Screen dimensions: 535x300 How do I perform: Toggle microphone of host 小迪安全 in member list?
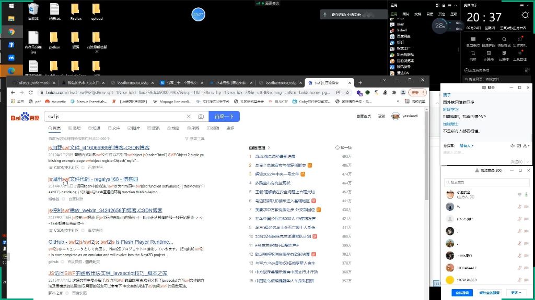pyautogui.click(x=526, y=195)
